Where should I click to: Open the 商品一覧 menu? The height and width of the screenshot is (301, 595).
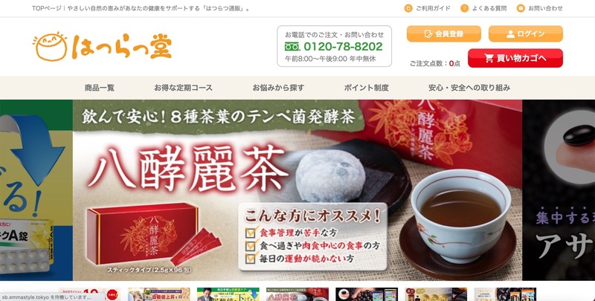click(100, 88)
